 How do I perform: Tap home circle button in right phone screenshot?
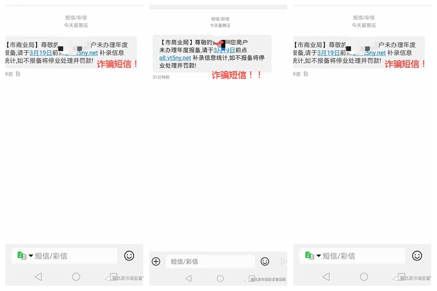(364, 276)
